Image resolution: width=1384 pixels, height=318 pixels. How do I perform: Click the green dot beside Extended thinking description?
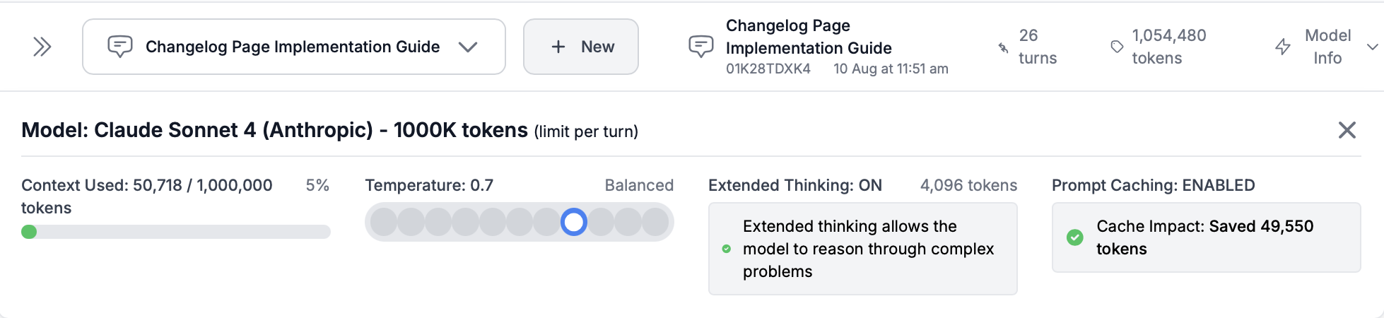726,249
